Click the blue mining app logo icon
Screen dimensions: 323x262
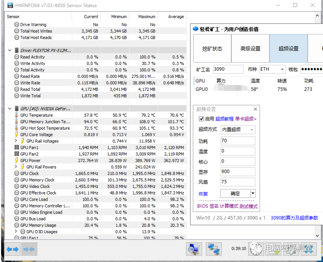[x=195, y=29]
